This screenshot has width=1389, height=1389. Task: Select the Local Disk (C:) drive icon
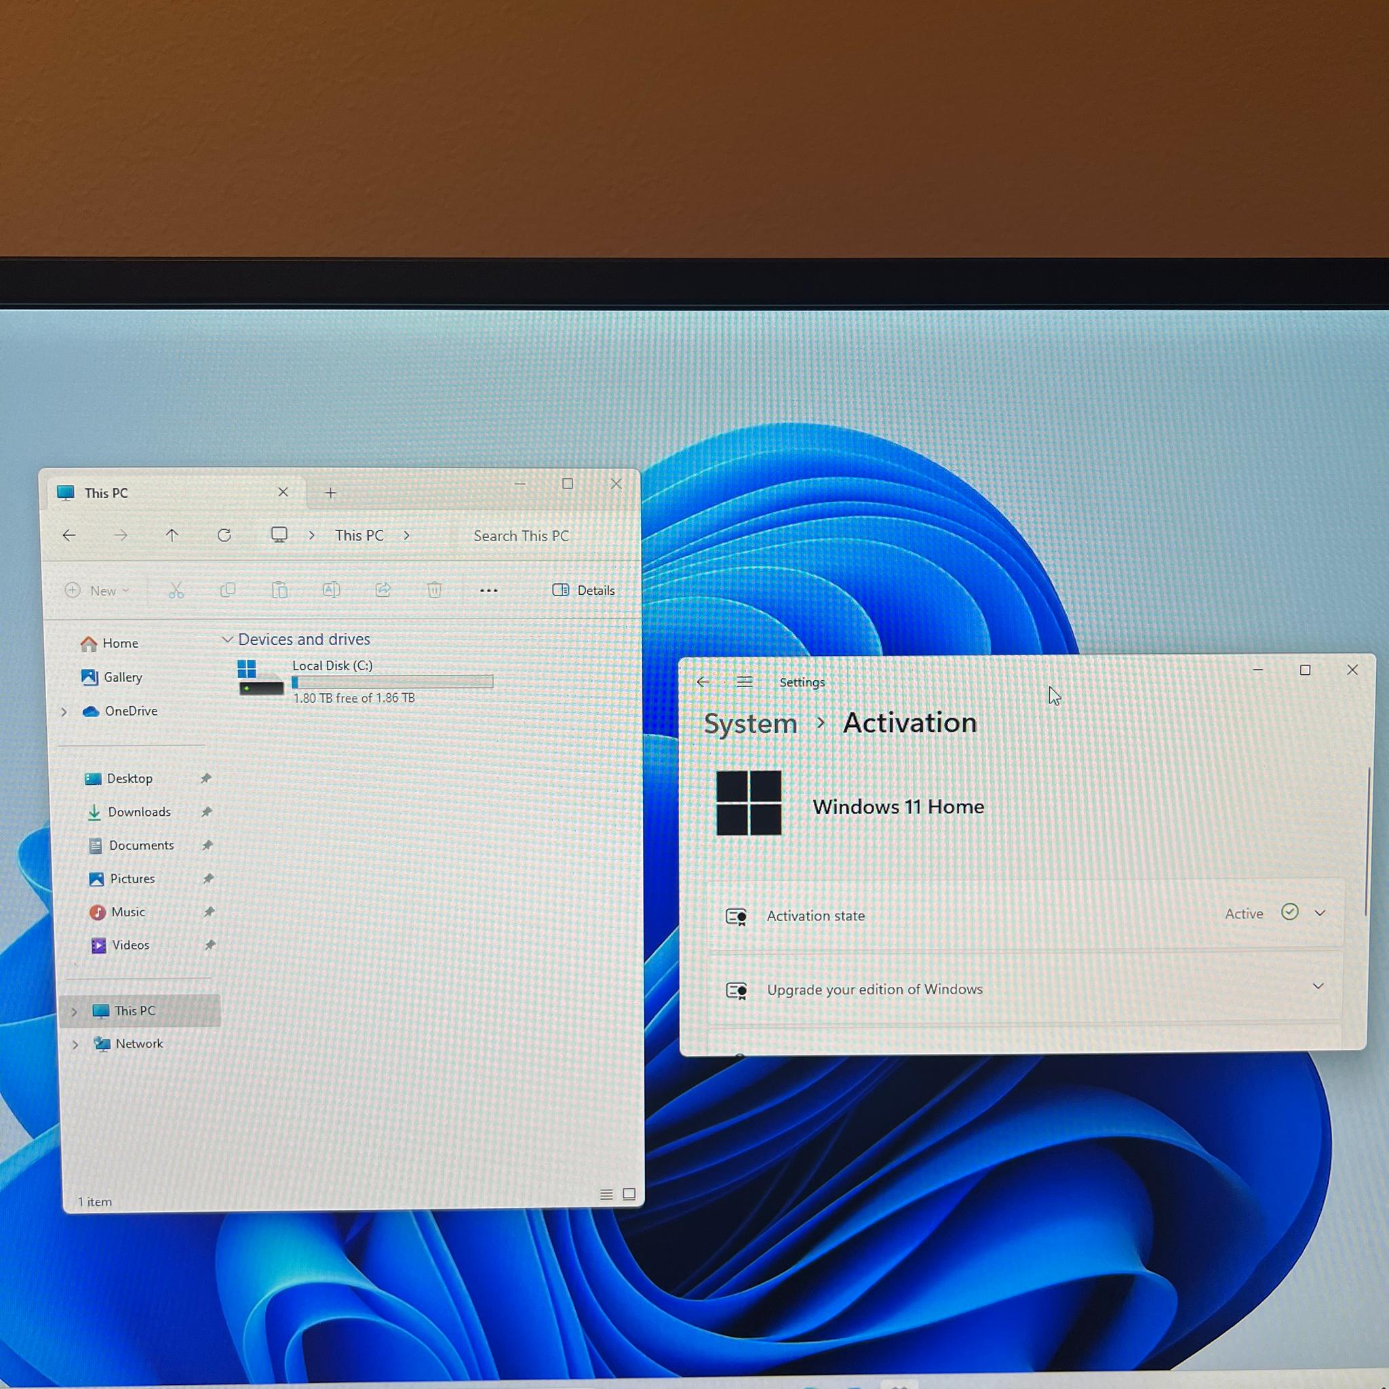click(x=260, y=678)
